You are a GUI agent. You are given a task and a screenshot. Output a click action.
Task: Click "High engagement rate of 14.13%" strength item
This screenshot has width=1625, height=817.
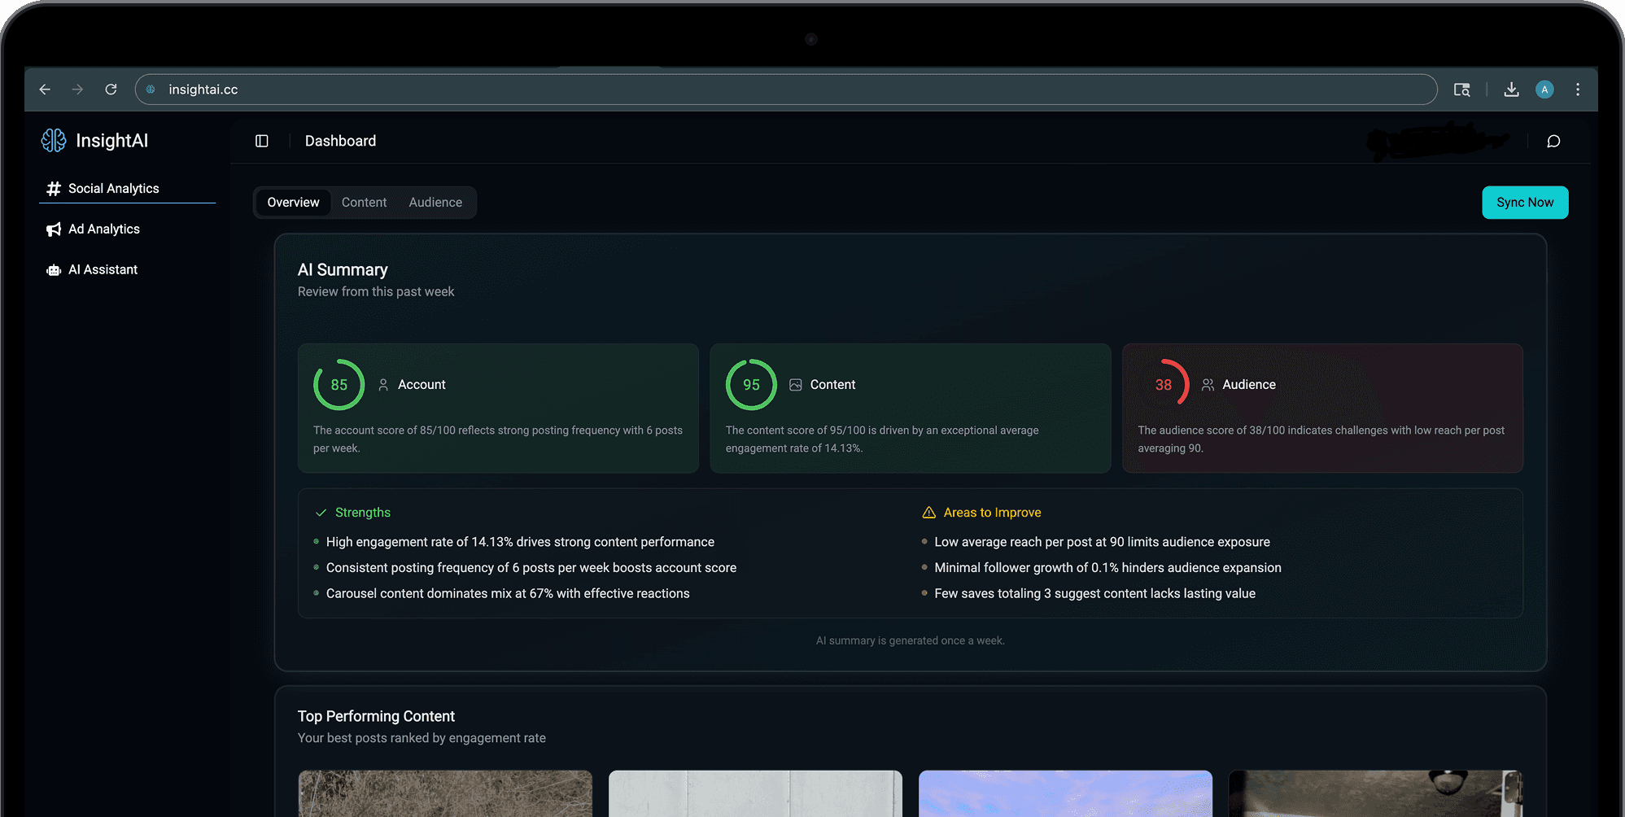pyautogui.click(x=520, y=542)
